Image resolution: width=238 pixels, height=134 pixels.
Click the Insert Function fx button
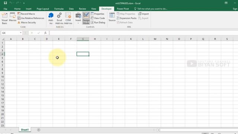tap(45, 33)
